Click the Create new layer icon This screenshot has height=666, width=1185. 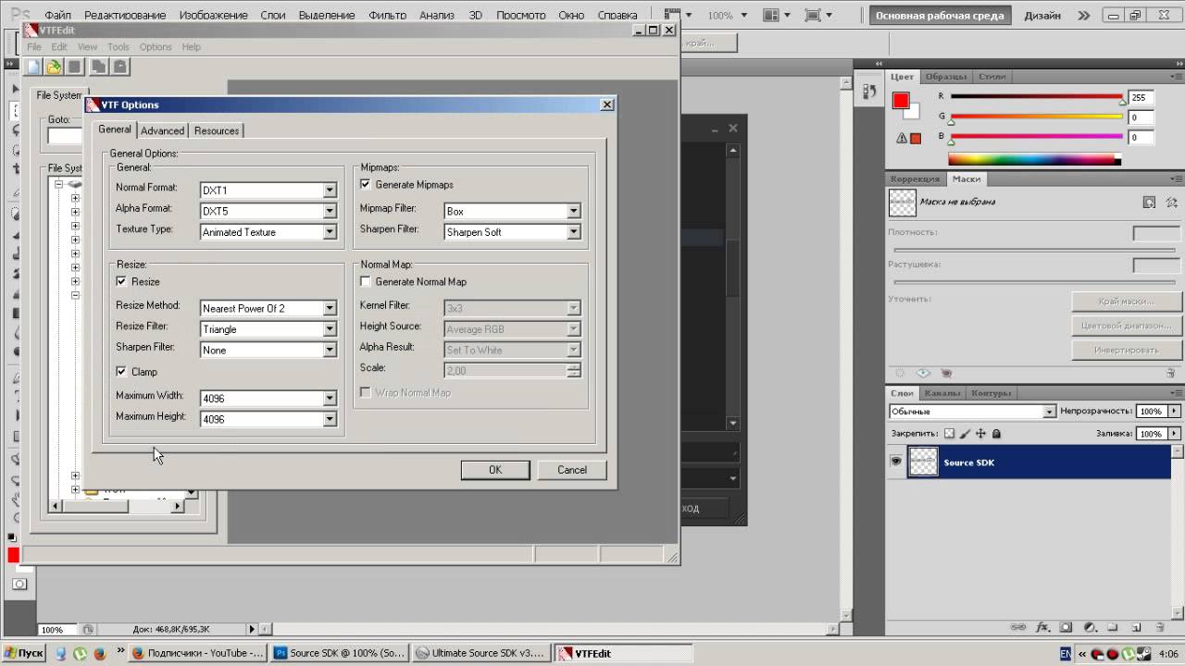tap(1136, 626)
